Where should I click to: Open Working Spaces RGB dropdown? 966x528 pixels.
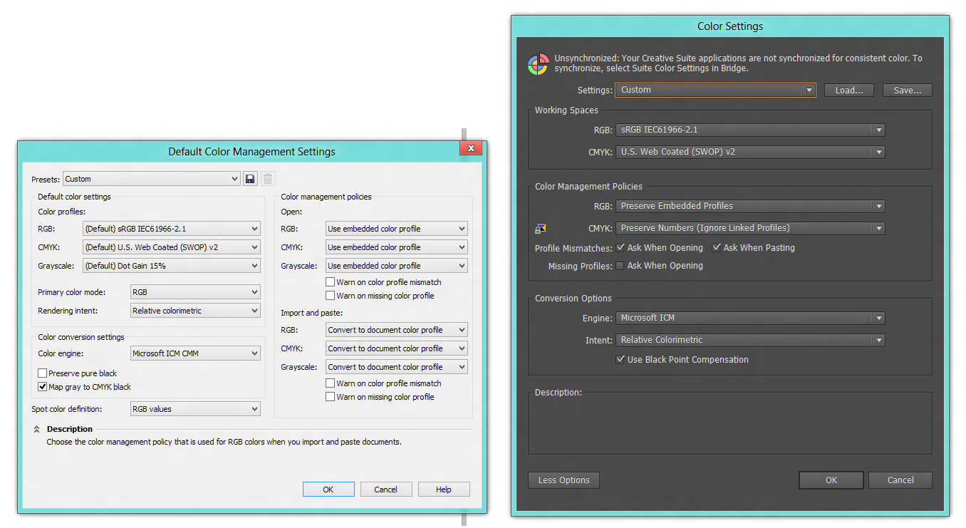[x=750, y=130]
